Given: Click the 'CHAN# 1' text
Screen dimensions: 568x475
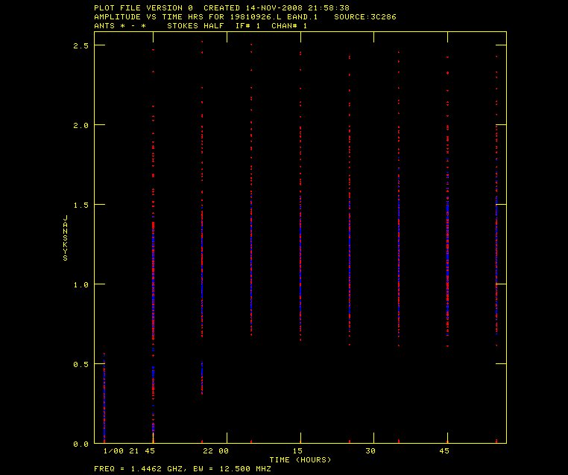Looking at the screenshot, I should click(x=289, y=26).
